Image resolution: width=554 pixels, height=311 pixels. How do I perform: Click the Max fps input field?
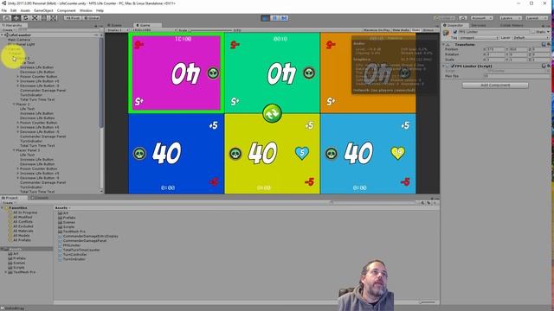pos(516,76)
